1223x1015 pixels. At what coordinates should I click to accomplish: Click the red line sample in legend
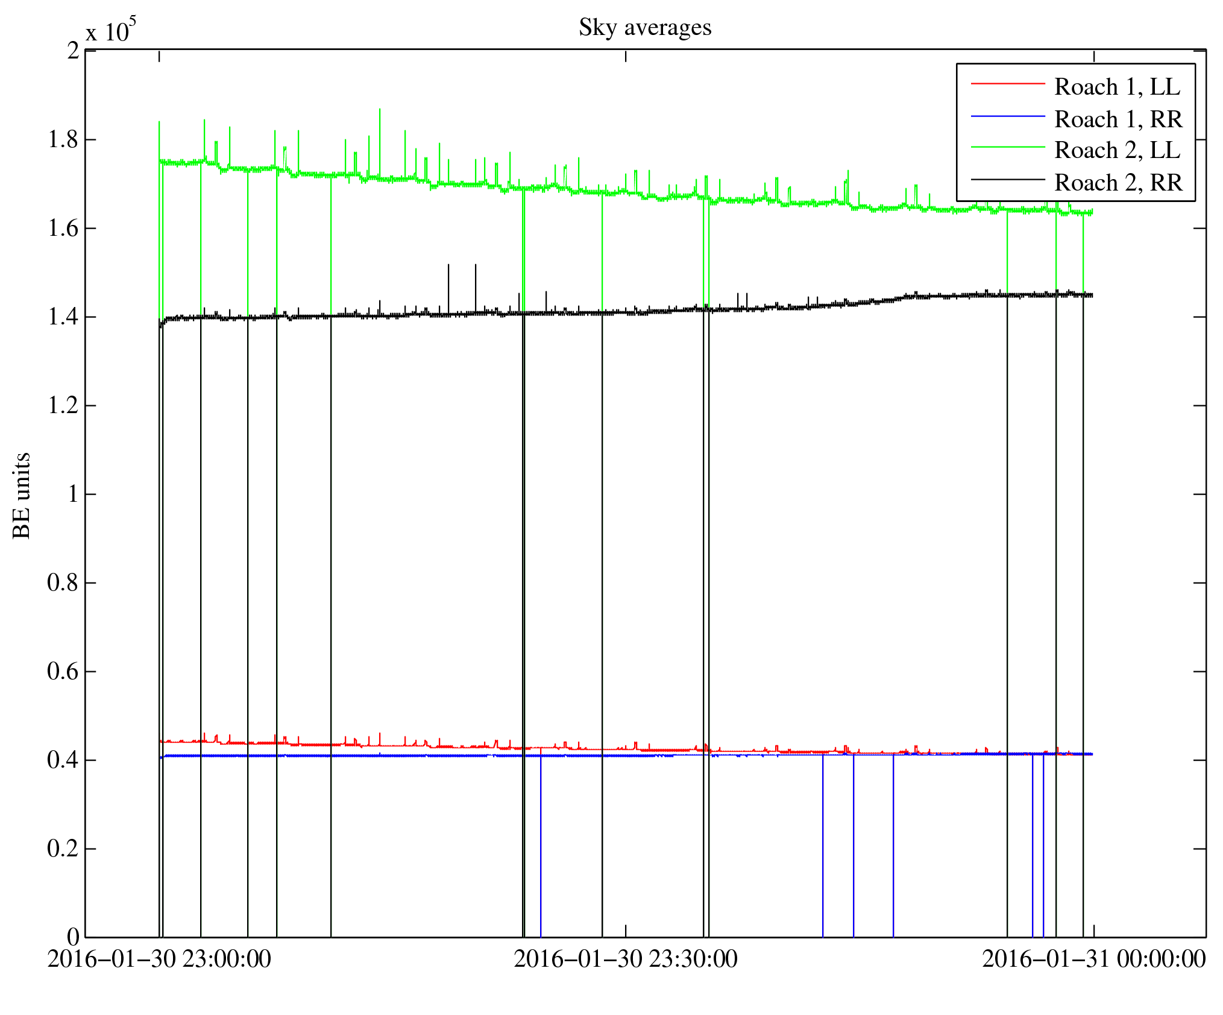1007,83
